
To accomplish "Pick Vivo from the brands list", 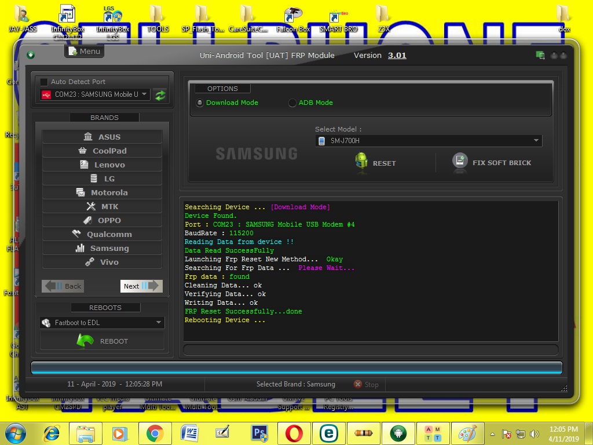I will click(x=102, y=262).
